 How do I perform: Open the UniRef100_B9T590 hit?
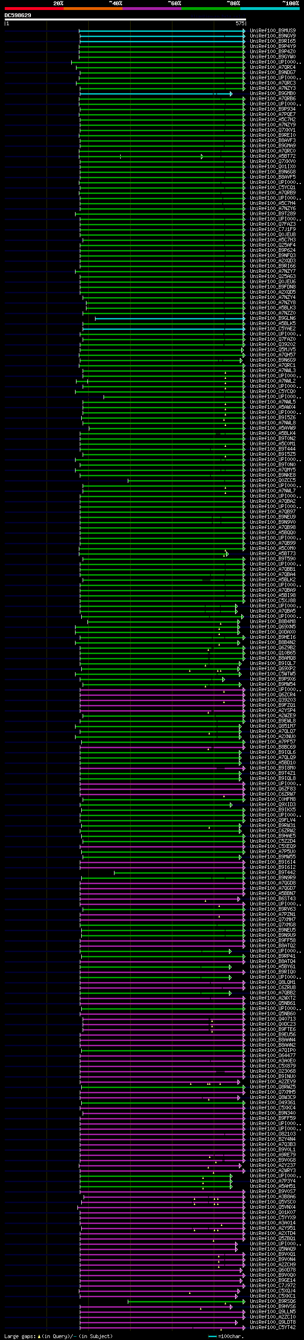[x=273, y=559]
